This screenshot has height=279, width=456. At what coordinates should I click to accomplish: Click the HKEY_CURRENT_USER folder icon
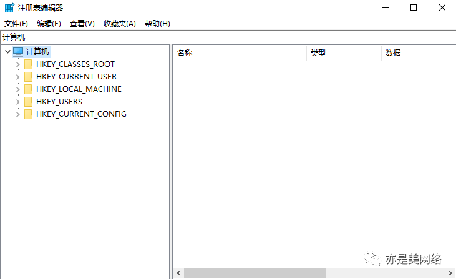(28, 77)
